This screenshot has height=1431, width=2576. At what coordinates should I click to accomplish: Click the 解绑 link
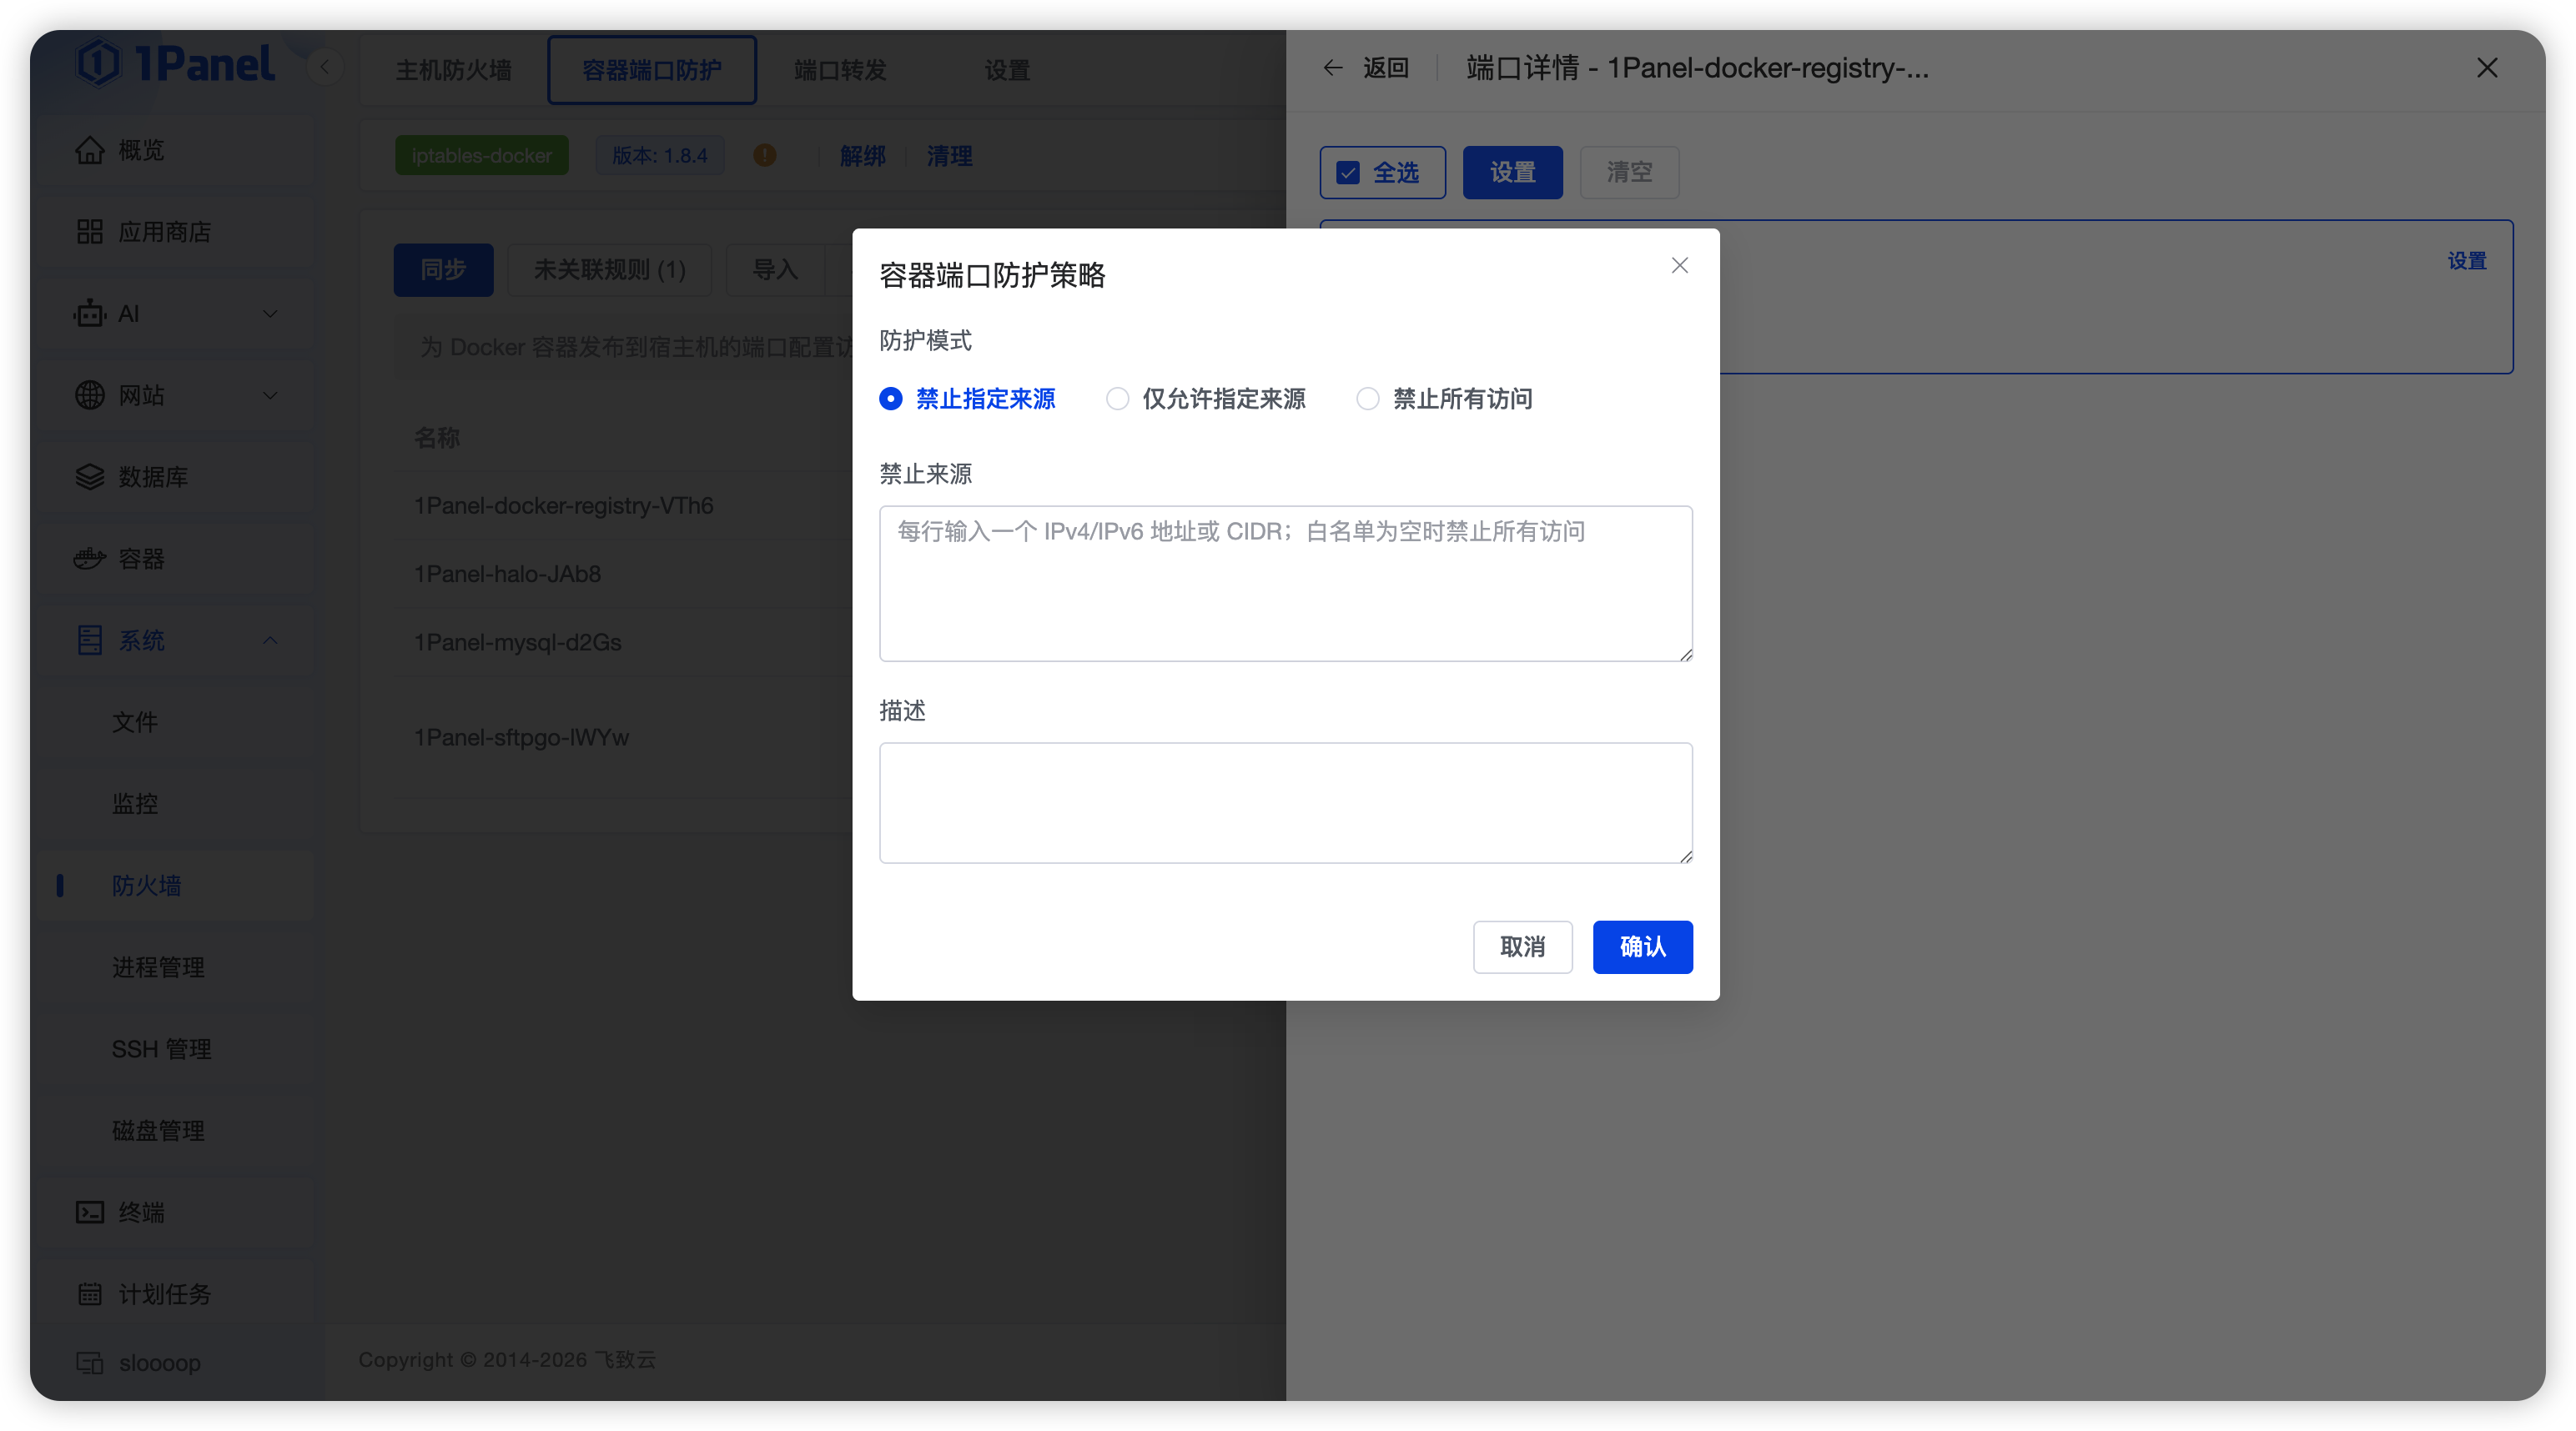863,156
